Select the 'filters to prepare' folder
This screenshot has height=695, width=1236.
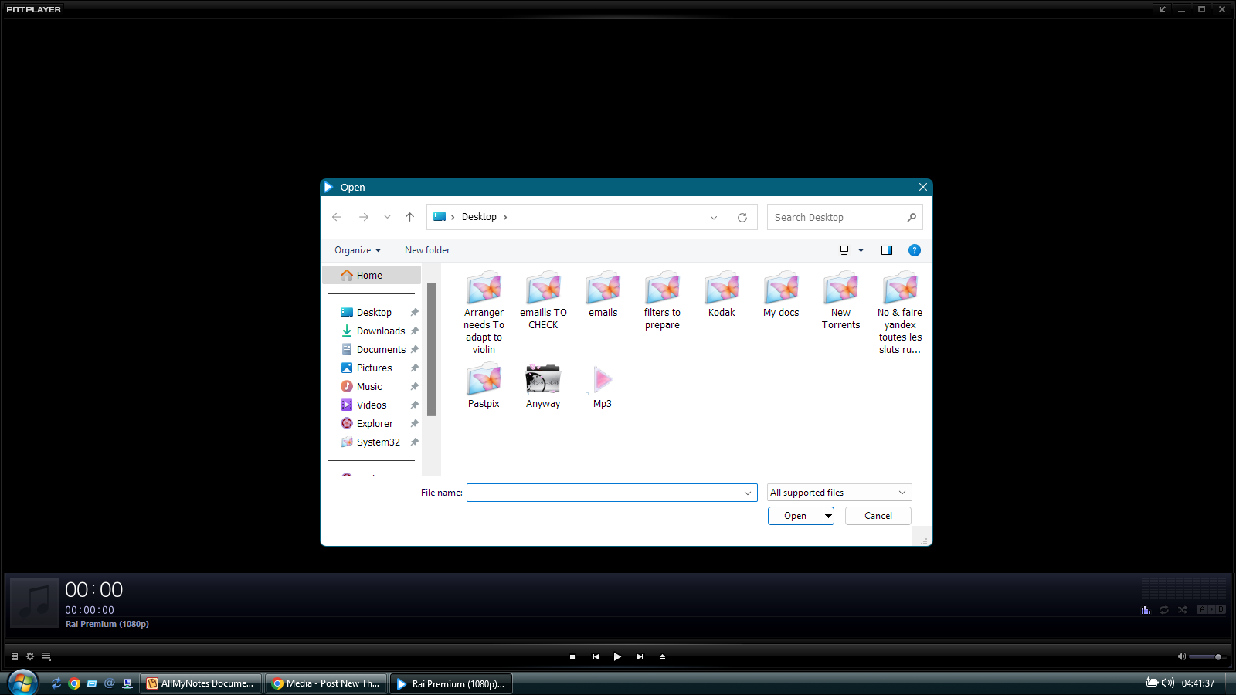[663, 301]
